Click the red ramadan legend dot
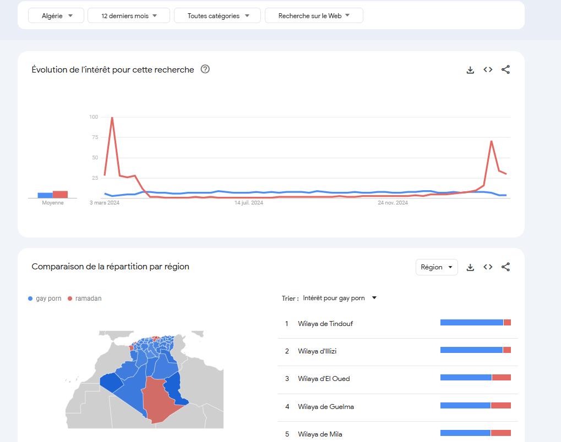 tap(70, 299)
